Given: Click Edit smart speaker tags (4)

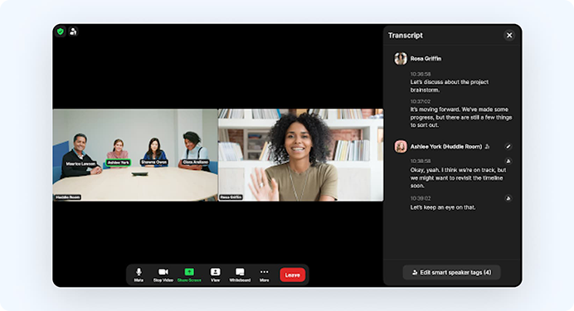Looking at the screenshot, I should [452, 272].
